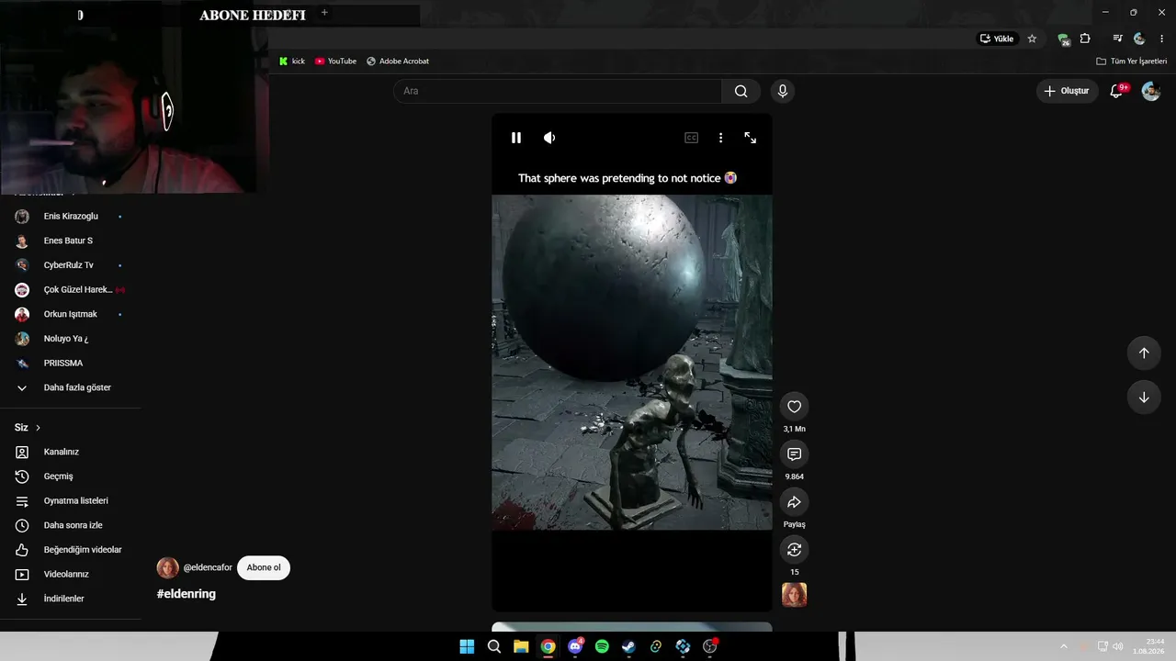Click the Oluştur create button

pos(1066,91)
